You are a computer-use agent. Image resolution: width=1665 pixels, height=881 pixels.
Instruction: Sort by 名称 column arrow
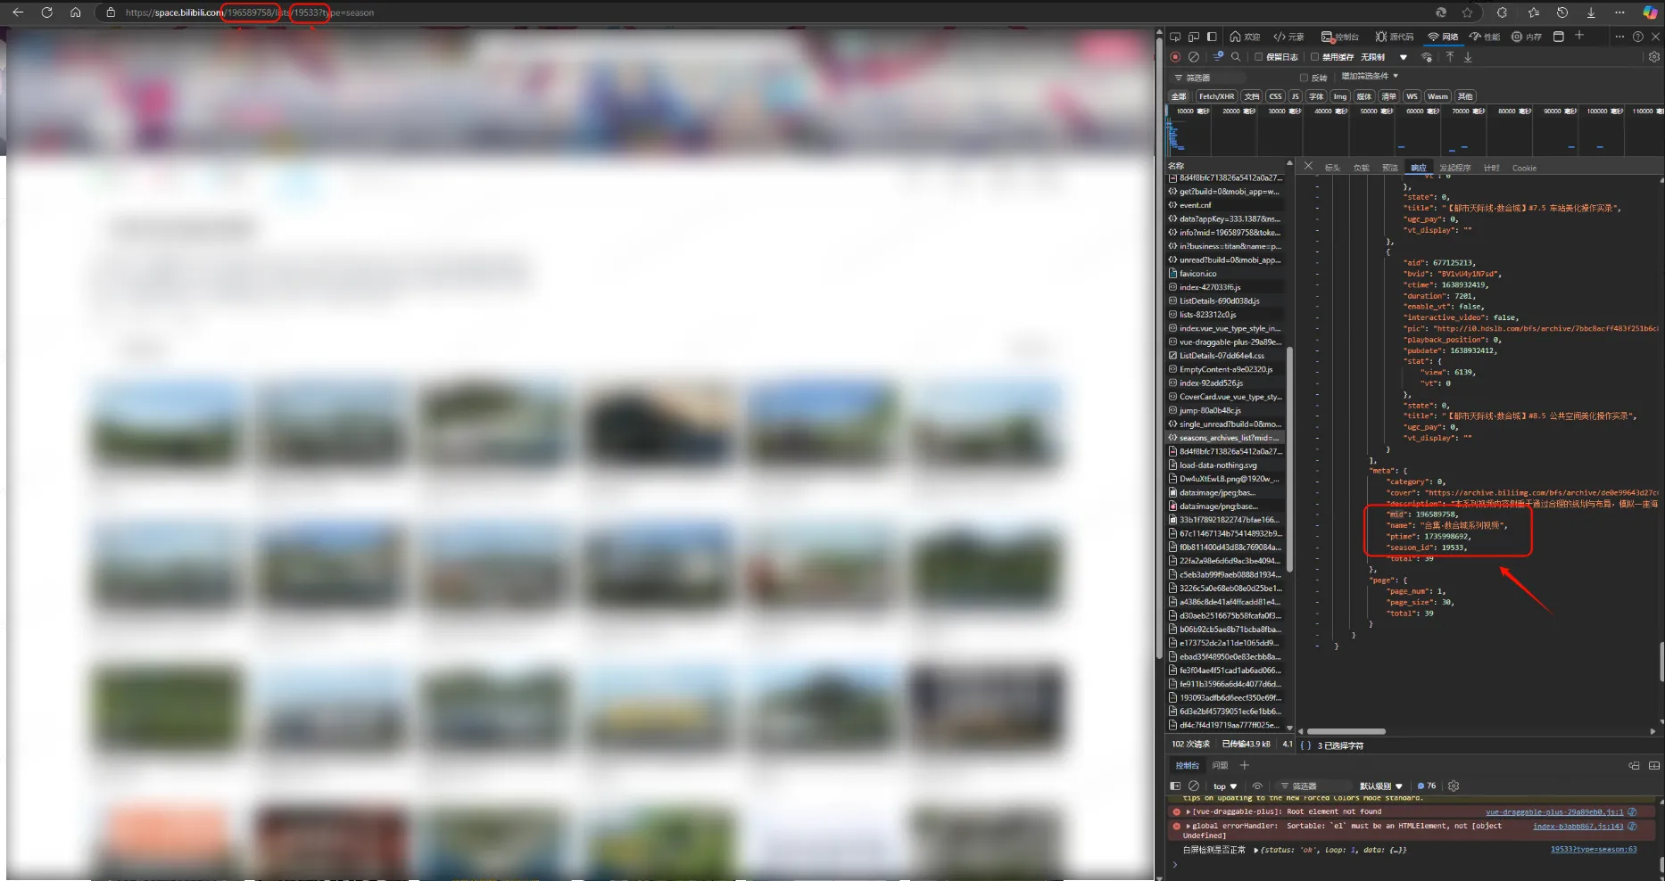pyautogui.click(x=1289, y=164)
